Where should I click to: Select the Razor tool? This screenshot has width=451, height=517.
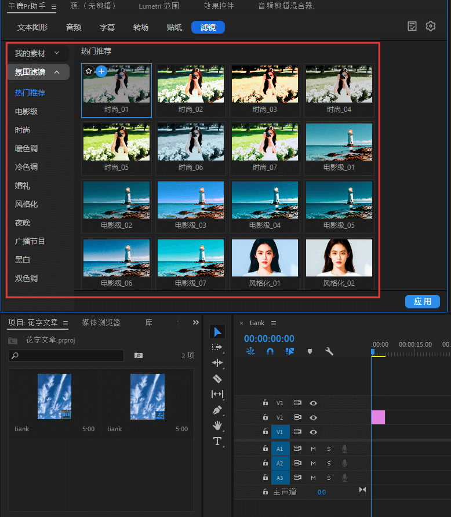point(217,378)
